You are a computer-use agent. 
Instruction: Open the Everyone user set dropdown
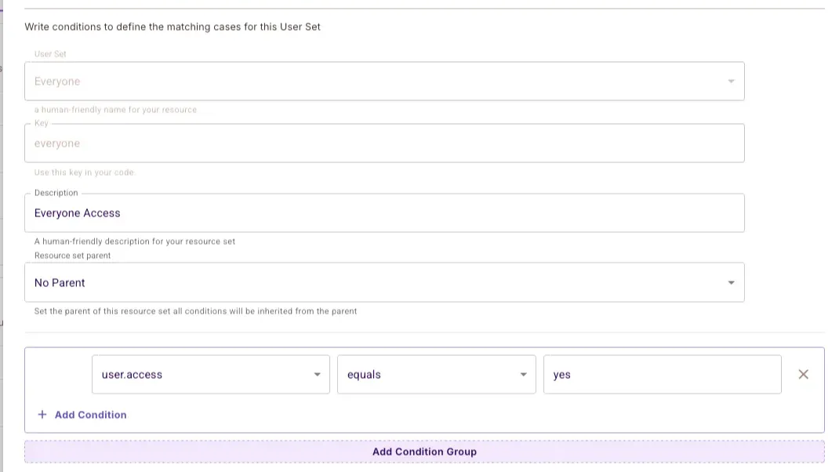point(384,82)
